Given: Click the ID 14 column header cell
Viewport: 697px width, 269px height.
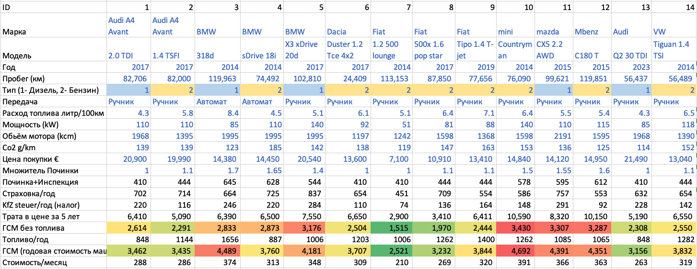Looking at the screenshot, I should coord(674,7).
